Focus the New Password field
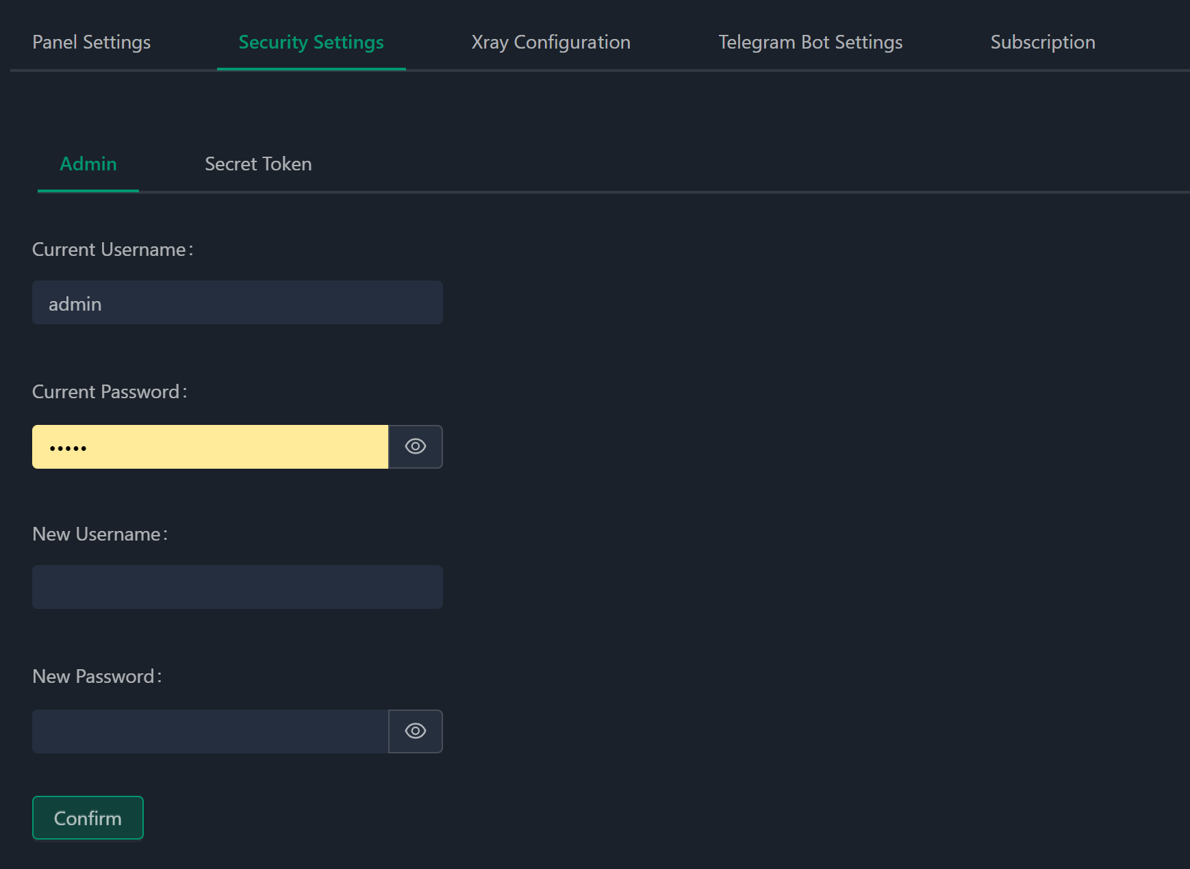The height and width of the screenshot is (869, 1190). coord(210,731)
